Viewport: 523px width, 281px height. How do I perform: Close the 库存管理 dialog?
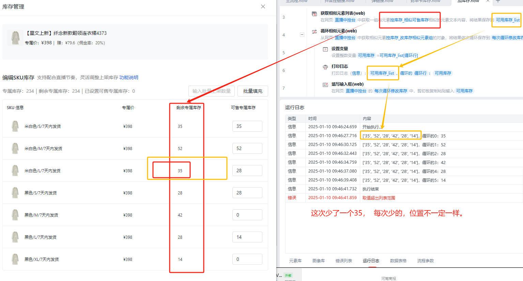tap(263, 6)
